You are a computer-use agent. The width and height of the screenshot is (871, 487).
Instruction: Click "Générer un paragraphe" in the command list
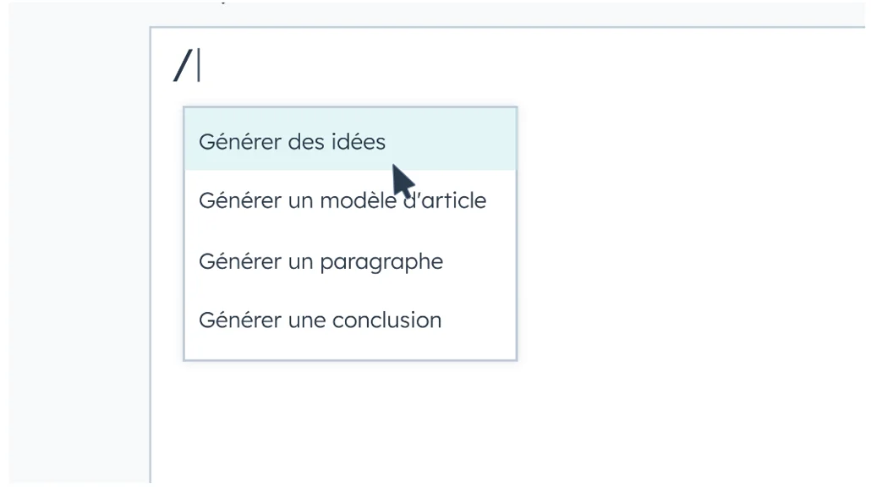(320, 260)
